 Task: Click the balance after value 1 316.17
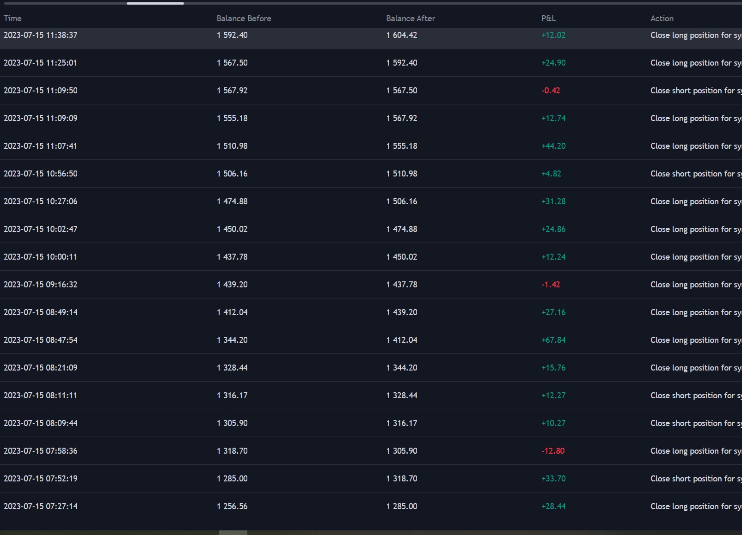point(401,423)
